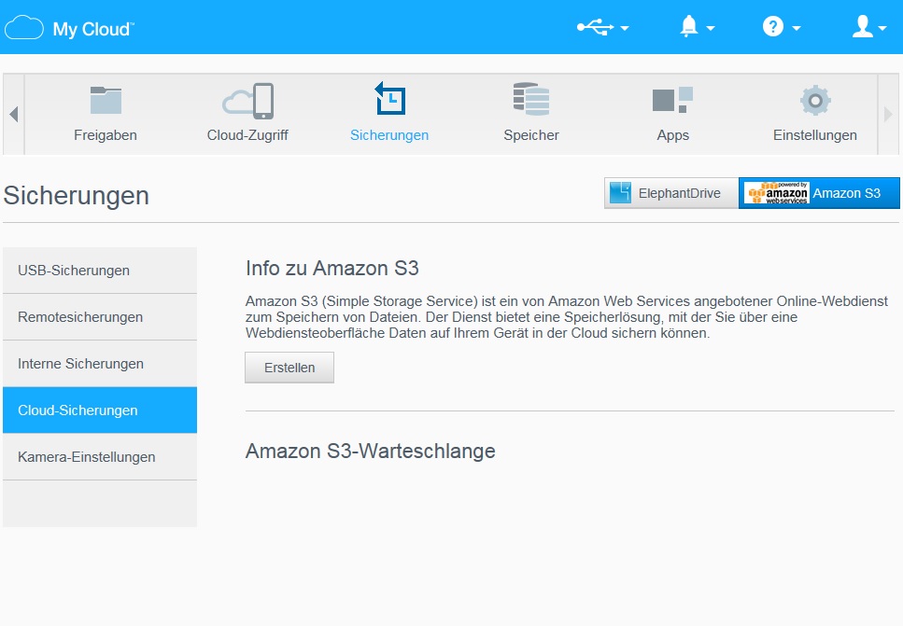
Task: Select the Sicherungen clock icon
Action: coord(389,99)
